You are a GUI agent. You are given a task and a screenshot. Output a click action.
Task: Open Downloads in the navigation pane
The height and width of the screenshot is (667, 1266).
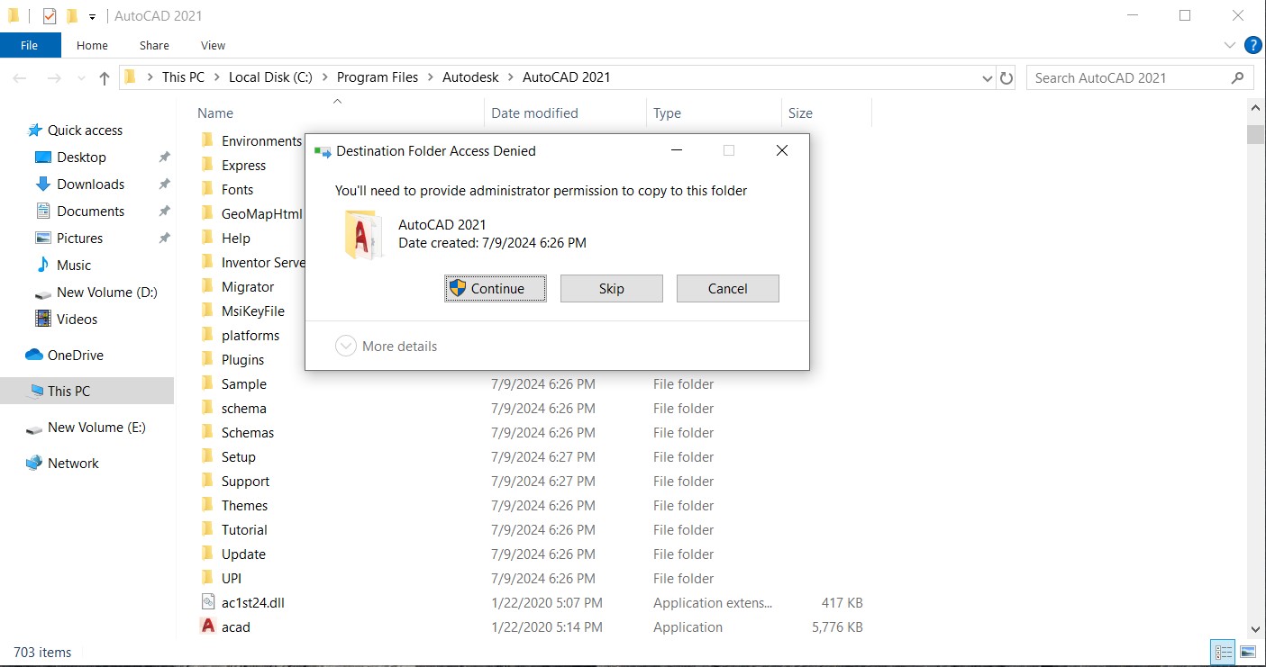[90, 185]
